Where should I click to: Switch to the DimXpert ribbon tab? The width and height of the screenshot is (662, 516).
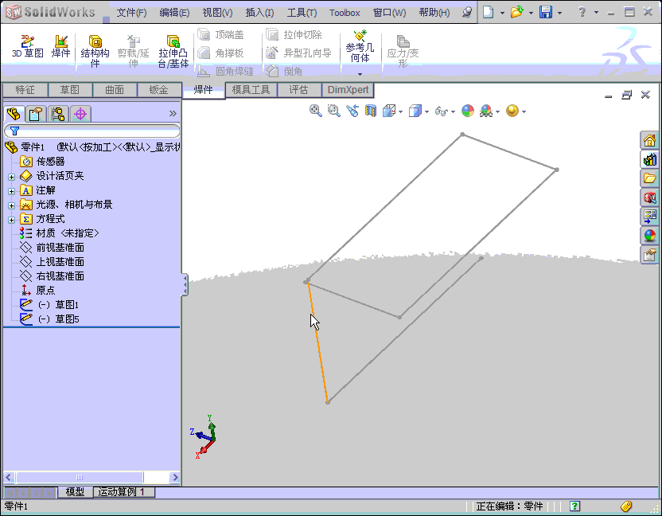[x=347, y=90]
